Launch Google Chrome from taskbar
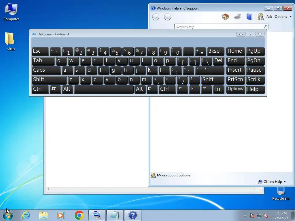 click(x=79, y=215)
